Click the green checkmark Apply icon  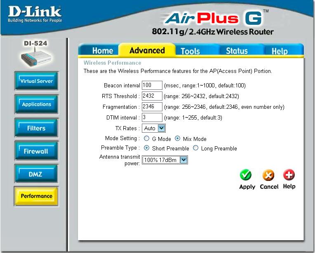point(246,176)
